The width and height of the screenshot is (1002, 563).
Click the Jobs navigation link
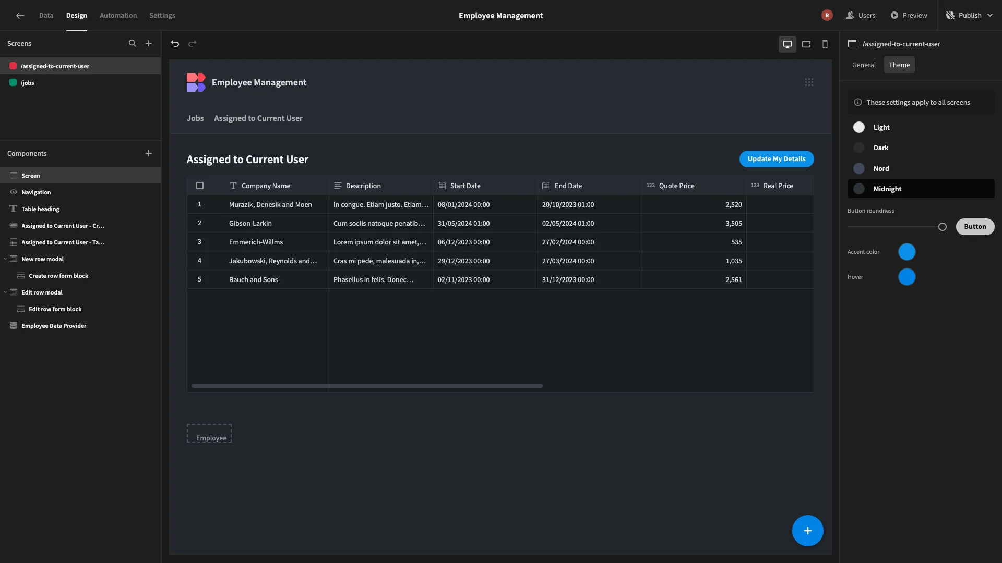click(x=195, y=118)
